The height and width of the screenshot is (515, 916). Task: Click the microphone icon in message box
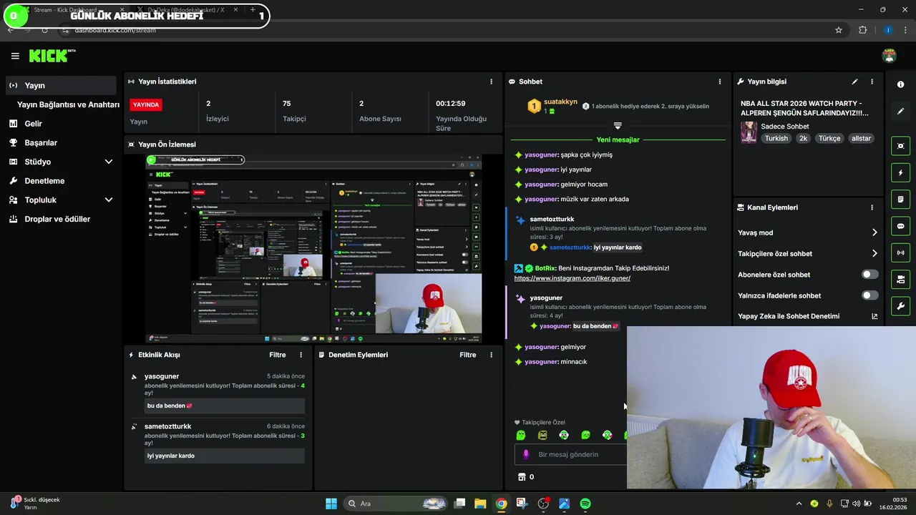click(x=526, y=454)
